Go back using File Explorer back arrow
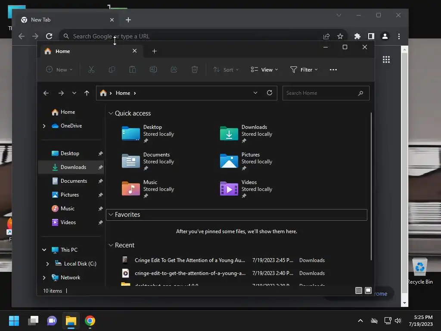Image resolution: width=441 pixels, height=331 pixels. pos(46,93)
